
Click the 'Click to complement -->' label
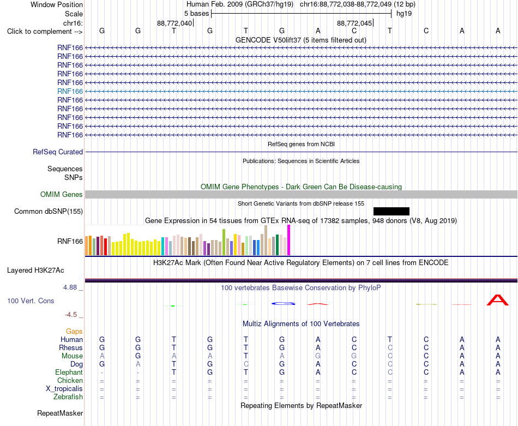45,32
